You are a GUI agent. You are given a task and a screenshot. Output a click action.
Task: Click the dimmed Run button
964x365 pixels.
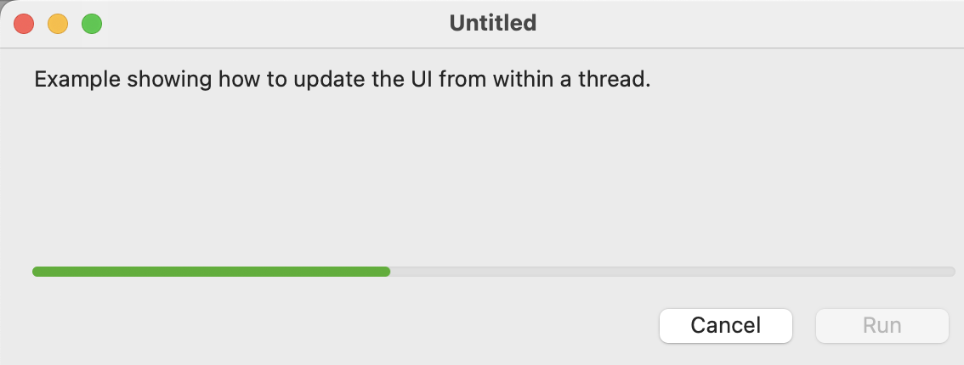882,325
